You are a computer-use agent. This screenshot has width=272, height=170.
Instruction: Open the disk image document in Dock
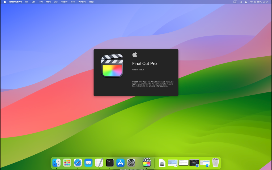(x=162, y=163)
